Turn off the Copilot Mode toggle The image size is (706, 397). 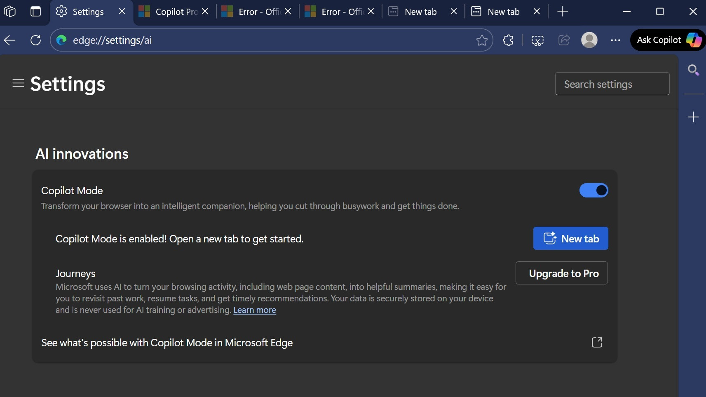click(x=593, y=190)
